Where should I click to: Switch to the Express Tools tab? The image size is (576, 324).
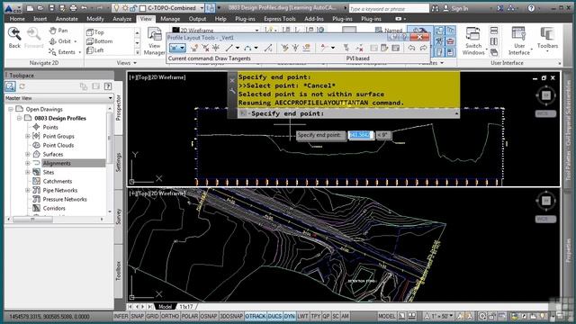[280, 19]
